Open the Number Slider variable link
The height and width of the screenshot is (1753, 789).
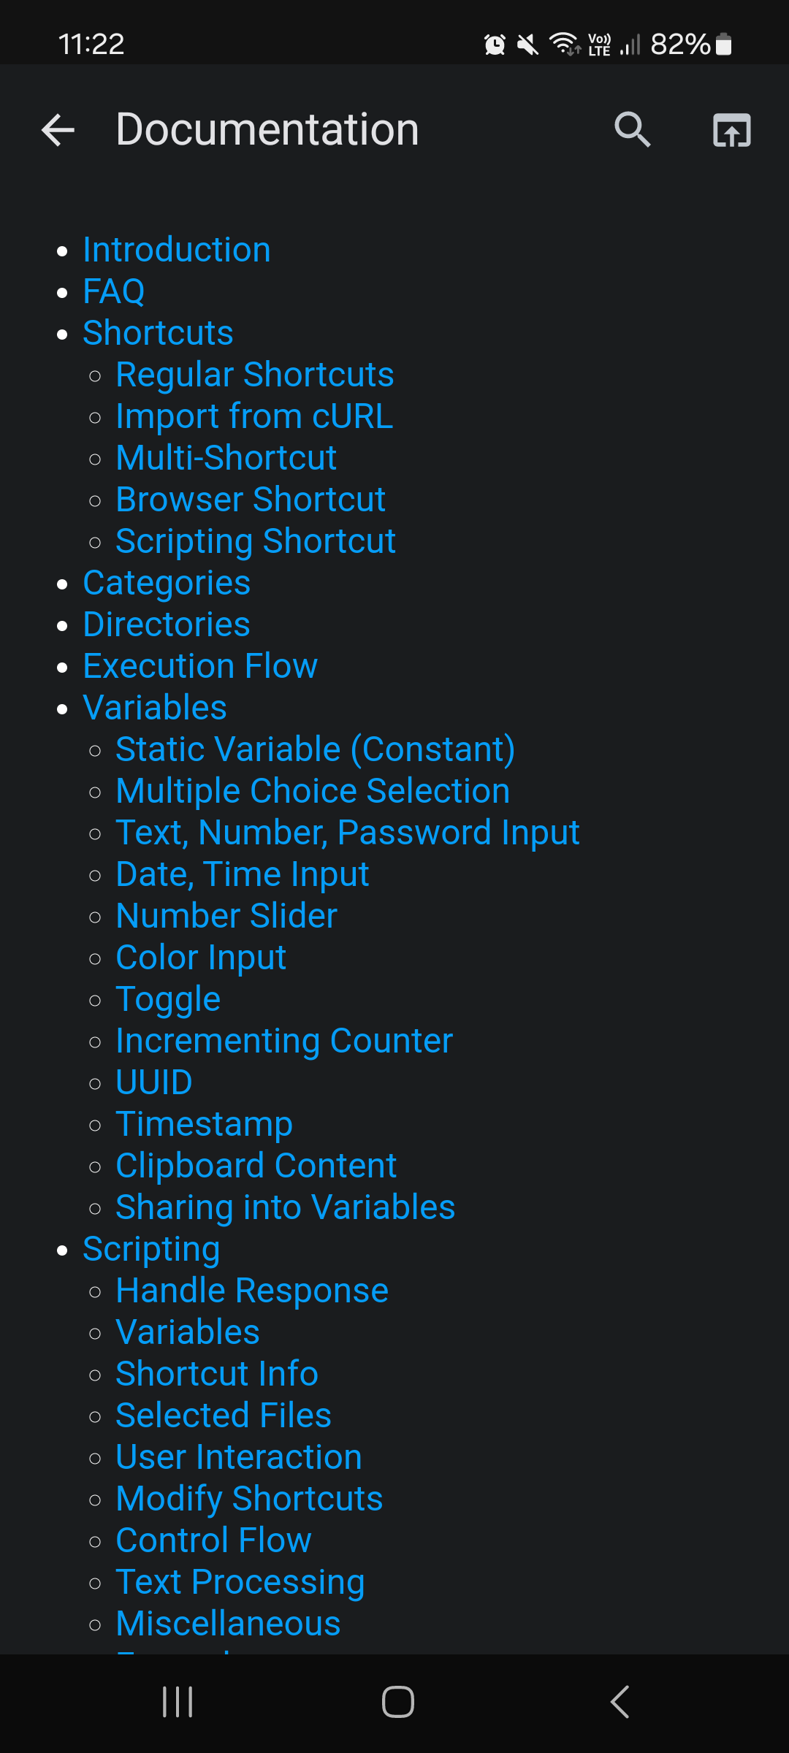(x=226, y=916)
